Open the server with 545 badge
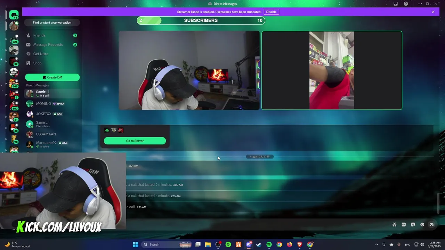This screenshot has width=445, height=250. [14, 83]
